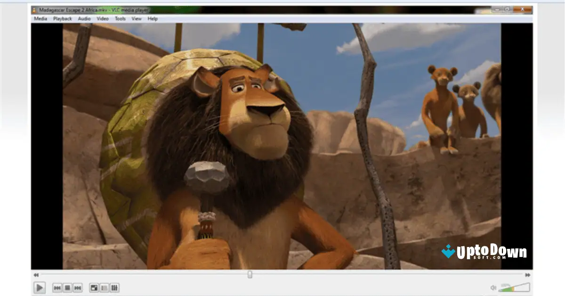Click the seek bar position handle
The height and width of the screenshot is (296, 565).
tap(250, 274)
